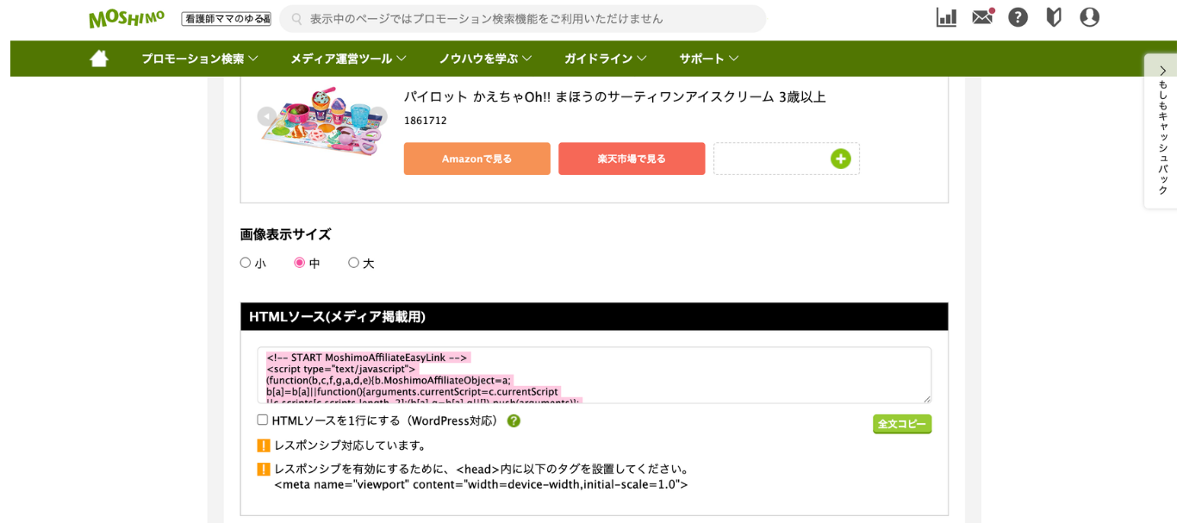Image resolution: width=1177 pixels, height=523 pixels.
Task: Open the user account profile icon
Action: 1089,17
